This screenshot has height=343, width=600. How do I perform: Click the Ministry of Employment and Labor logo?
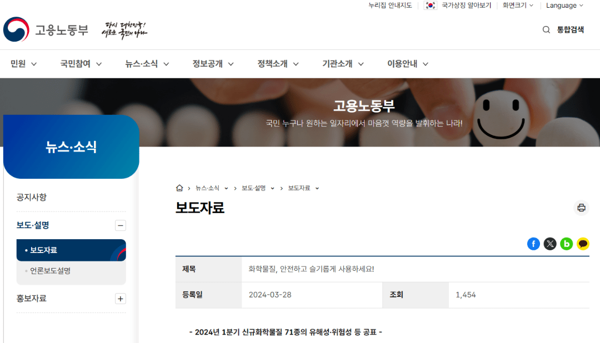(46, 29)
